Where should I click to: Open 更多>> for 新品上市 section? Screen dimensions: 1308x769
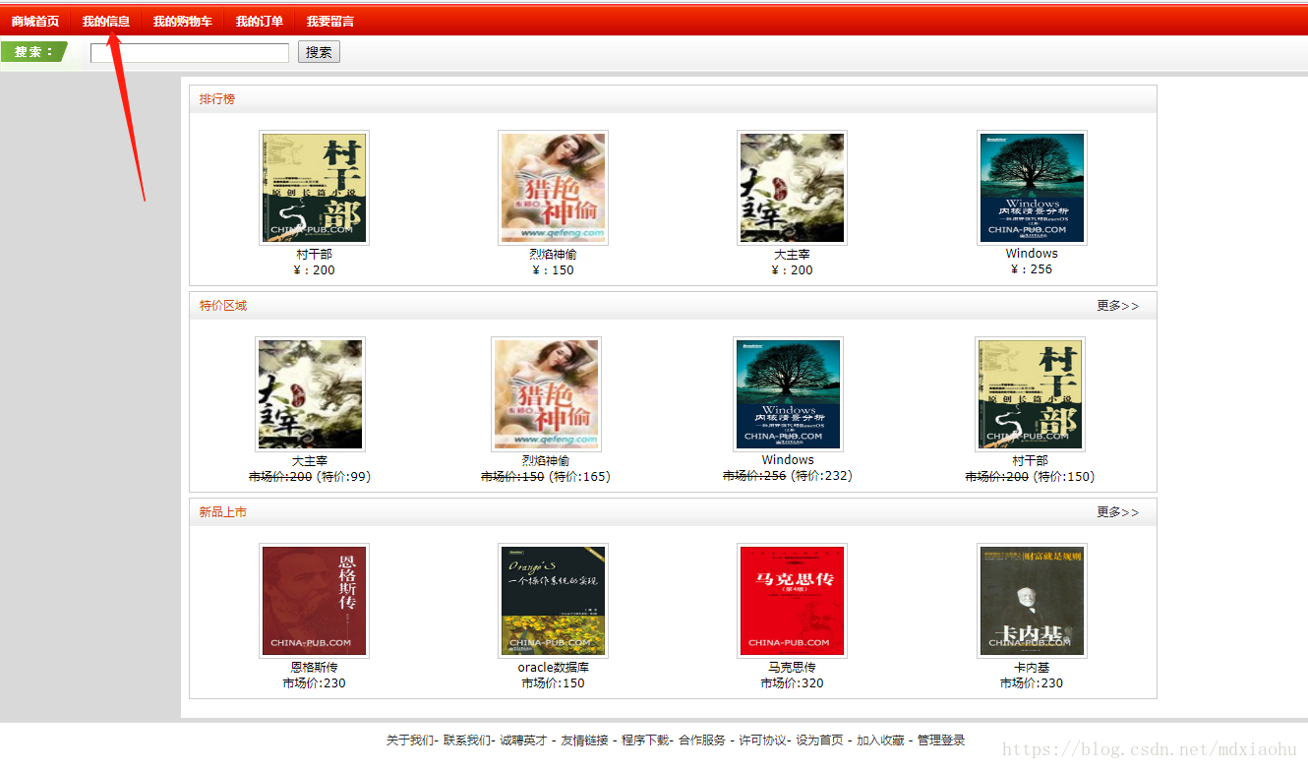(1118, 512)
